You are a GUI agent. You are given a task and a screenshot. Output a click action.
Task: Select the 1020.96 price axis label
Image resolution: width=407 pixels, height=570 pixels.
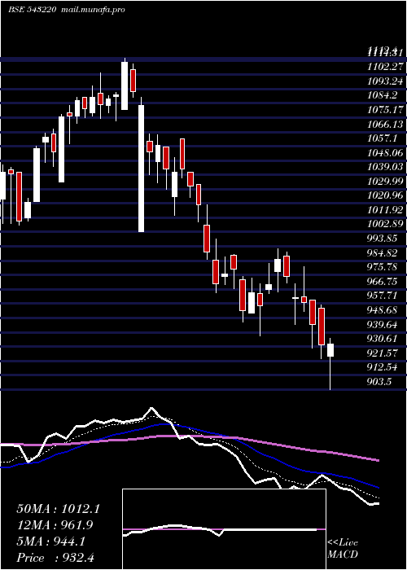[385, 195]
